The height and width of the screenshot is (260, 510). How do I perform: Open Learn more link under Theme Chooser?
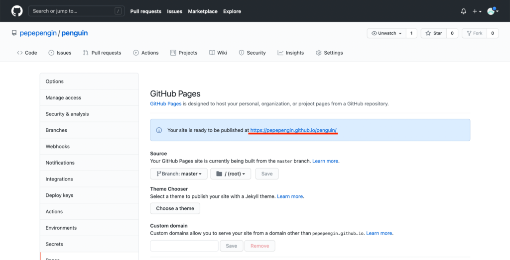(x=290, y=196)
